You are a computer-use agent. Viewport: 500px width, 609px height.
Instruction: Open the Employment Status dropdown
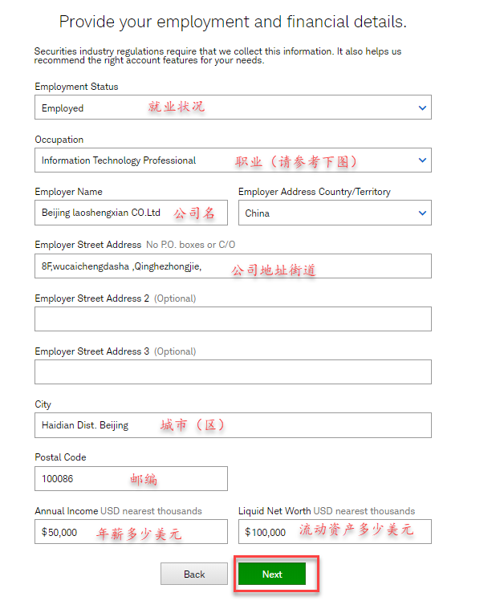point(233,108)
